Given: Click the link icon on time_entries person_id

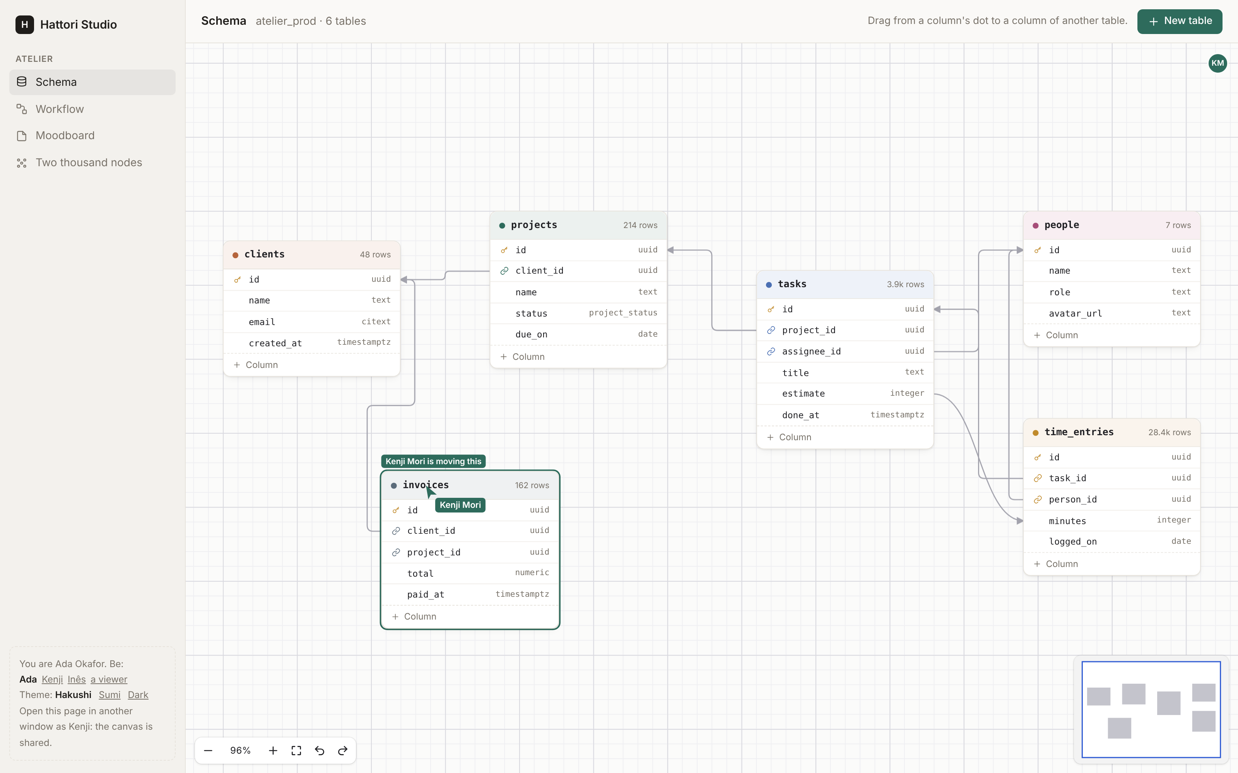Looking at the screenshot, I should [x=1038, y=499].
